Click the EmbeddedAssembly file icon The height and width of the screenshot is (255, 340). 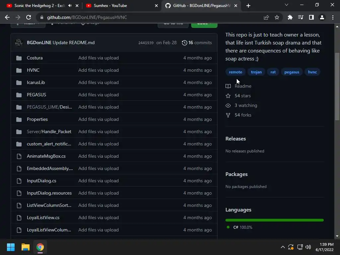(x=19, y=168)
